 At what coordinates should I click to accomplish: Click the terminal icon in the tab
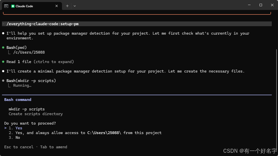pyautogui.click(x=6, y=6)
